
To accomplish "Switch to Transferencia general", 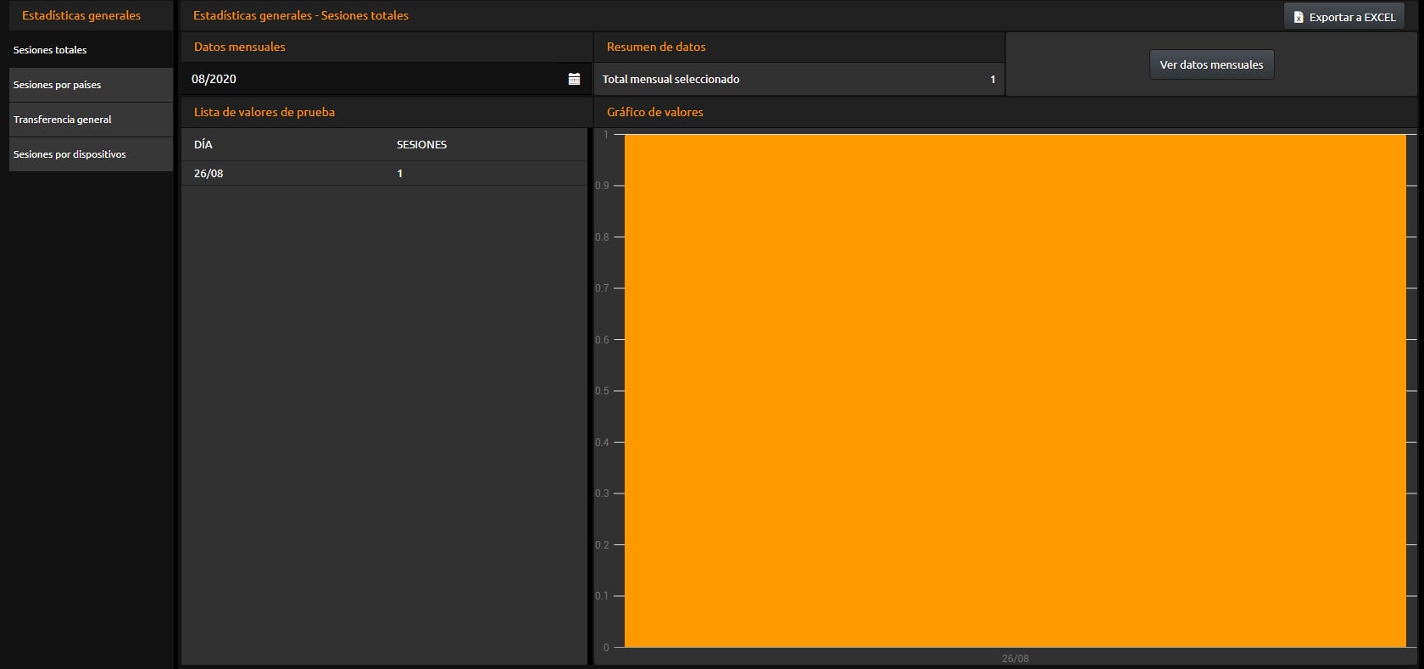I will pos(91,120).
